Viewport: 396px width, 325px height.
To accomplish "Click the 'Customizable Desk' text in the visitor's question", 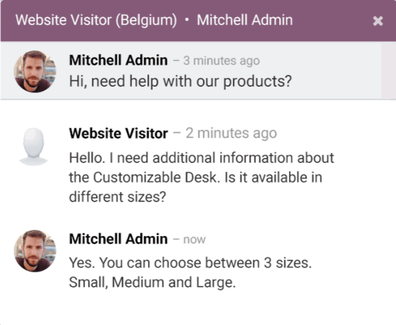I will coord(155,177).
